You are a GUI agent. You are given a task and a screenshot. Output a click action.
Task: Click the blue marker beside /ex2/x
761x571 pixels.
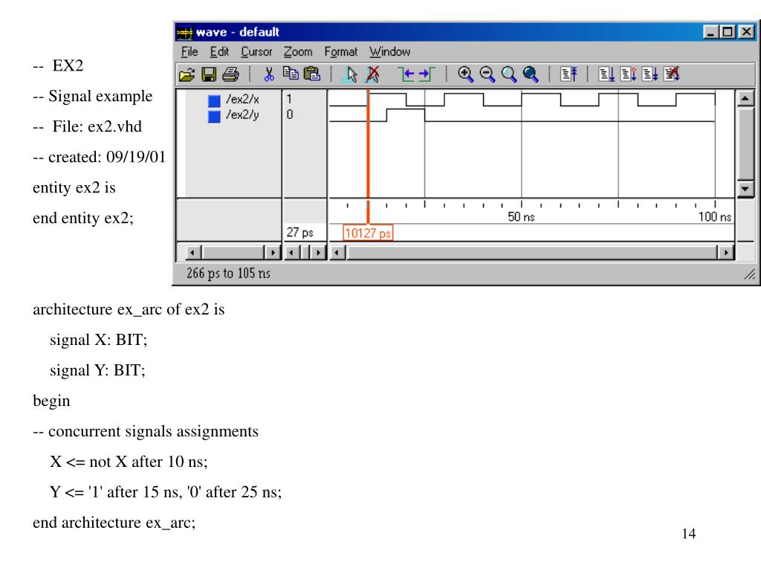(x=214, y=100)
